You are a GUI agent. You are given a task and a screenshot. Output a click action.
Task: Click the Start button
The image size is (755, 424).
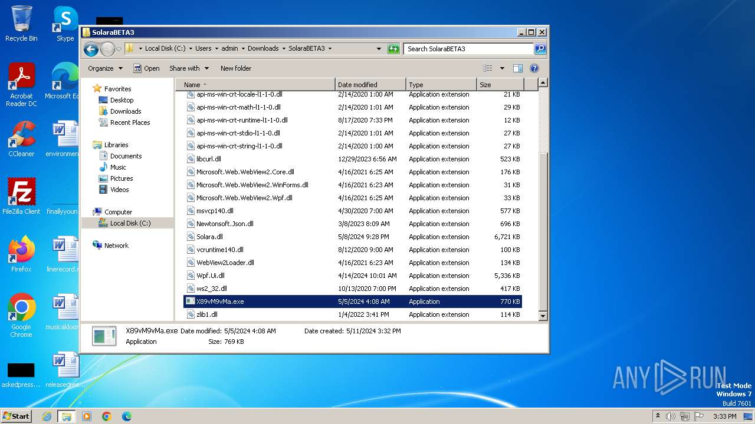click(16, 416)
